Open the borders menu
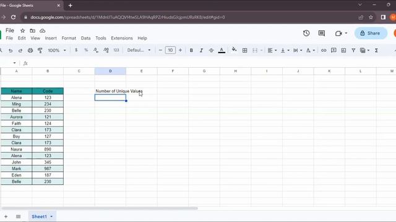The height and width of the screenshot is (222, 396). click(x=245, y=51)
